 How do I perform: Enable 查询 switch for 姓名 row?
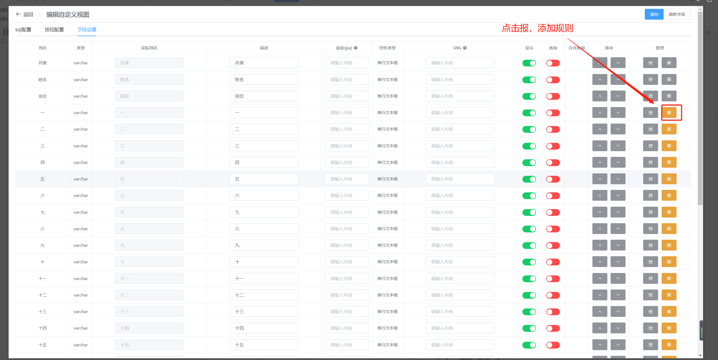coord(553,80)
